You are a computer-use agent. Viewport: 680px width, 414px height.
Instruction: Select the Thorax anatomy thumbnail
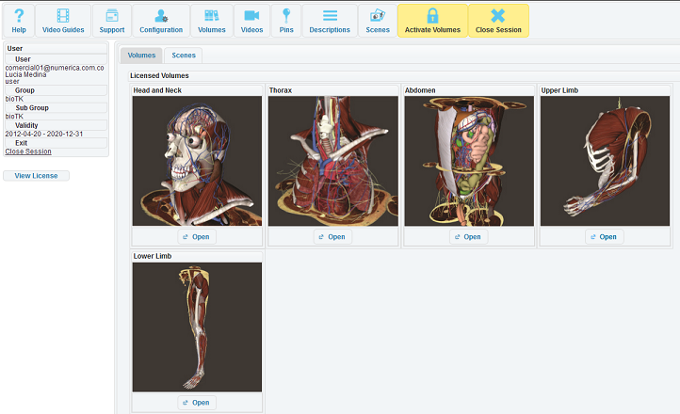333,161
